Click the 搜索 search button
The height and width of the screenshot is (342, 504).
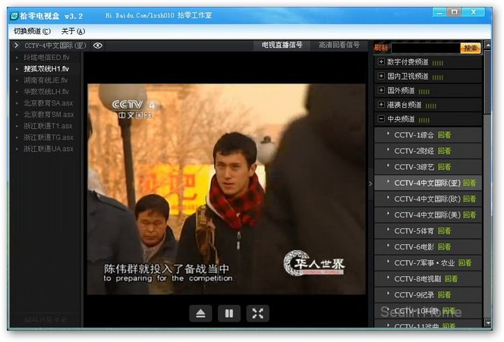[x=471, y=49]
